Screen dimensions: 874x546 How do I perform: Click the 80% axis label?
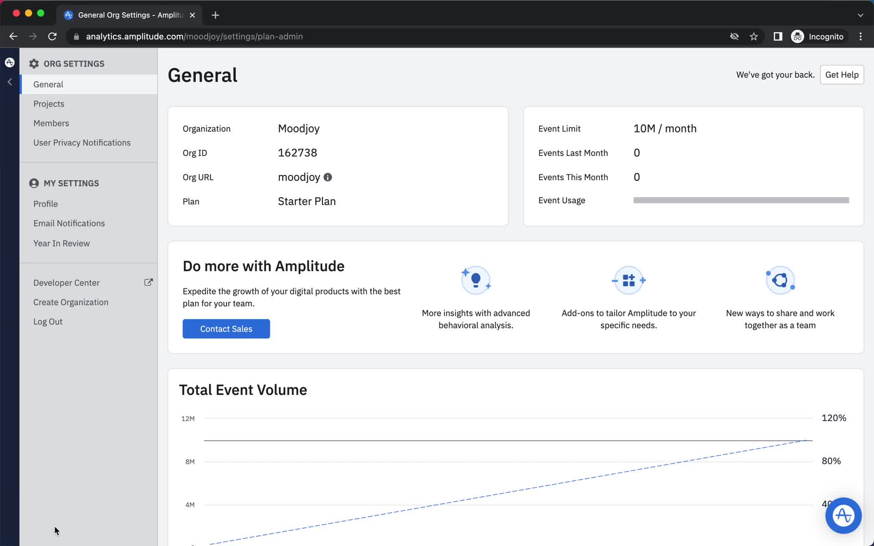(831, 461)
